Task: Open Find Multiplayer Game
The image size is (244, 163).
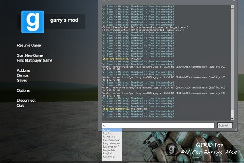Action: click(x=35, y=61)
